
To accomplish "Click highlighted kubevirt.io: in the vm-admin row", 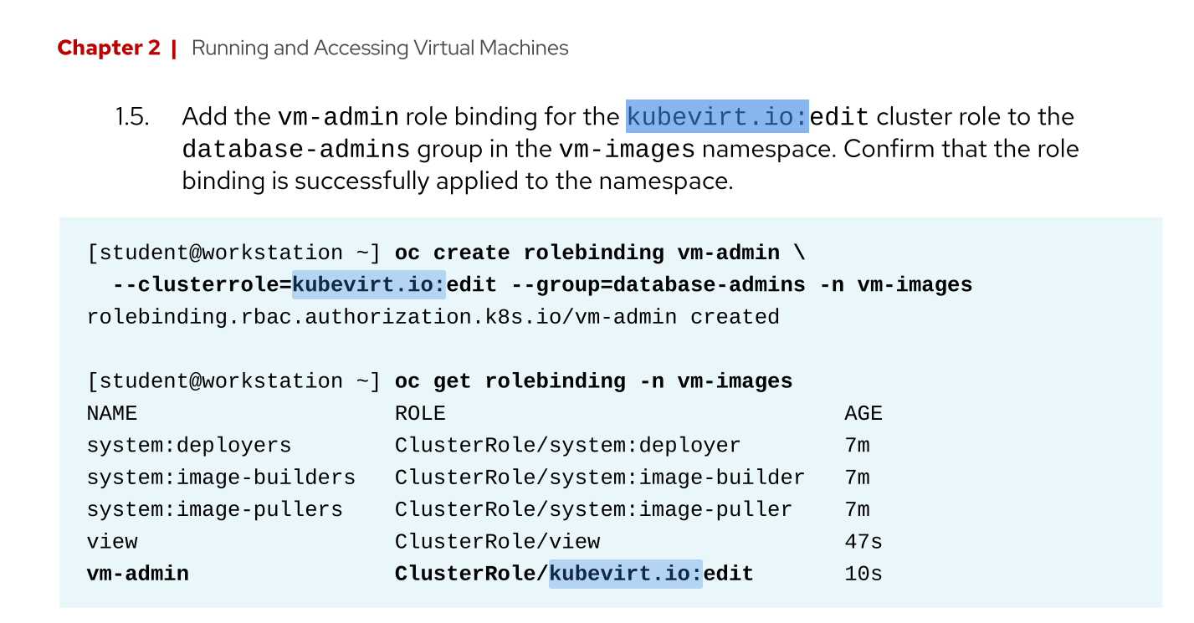I will point(625,574).
